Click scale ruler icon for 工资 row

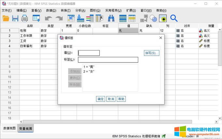[201, 41]
